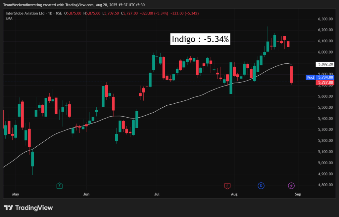This screenshot has height=217, width=339.
Task: Click the 6,000.00 price axis label
Action: 325,52
